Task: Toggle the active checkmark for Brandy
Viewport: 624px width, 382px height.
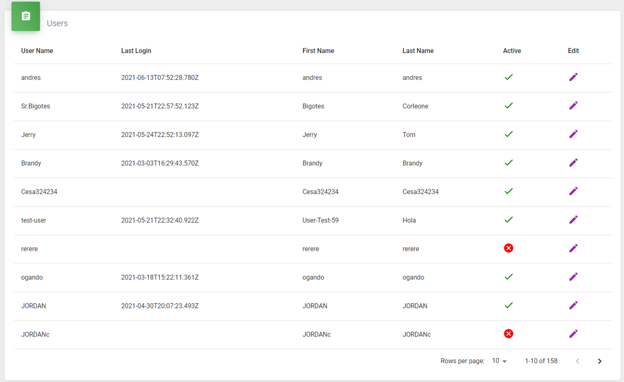Action: (509, 163)
